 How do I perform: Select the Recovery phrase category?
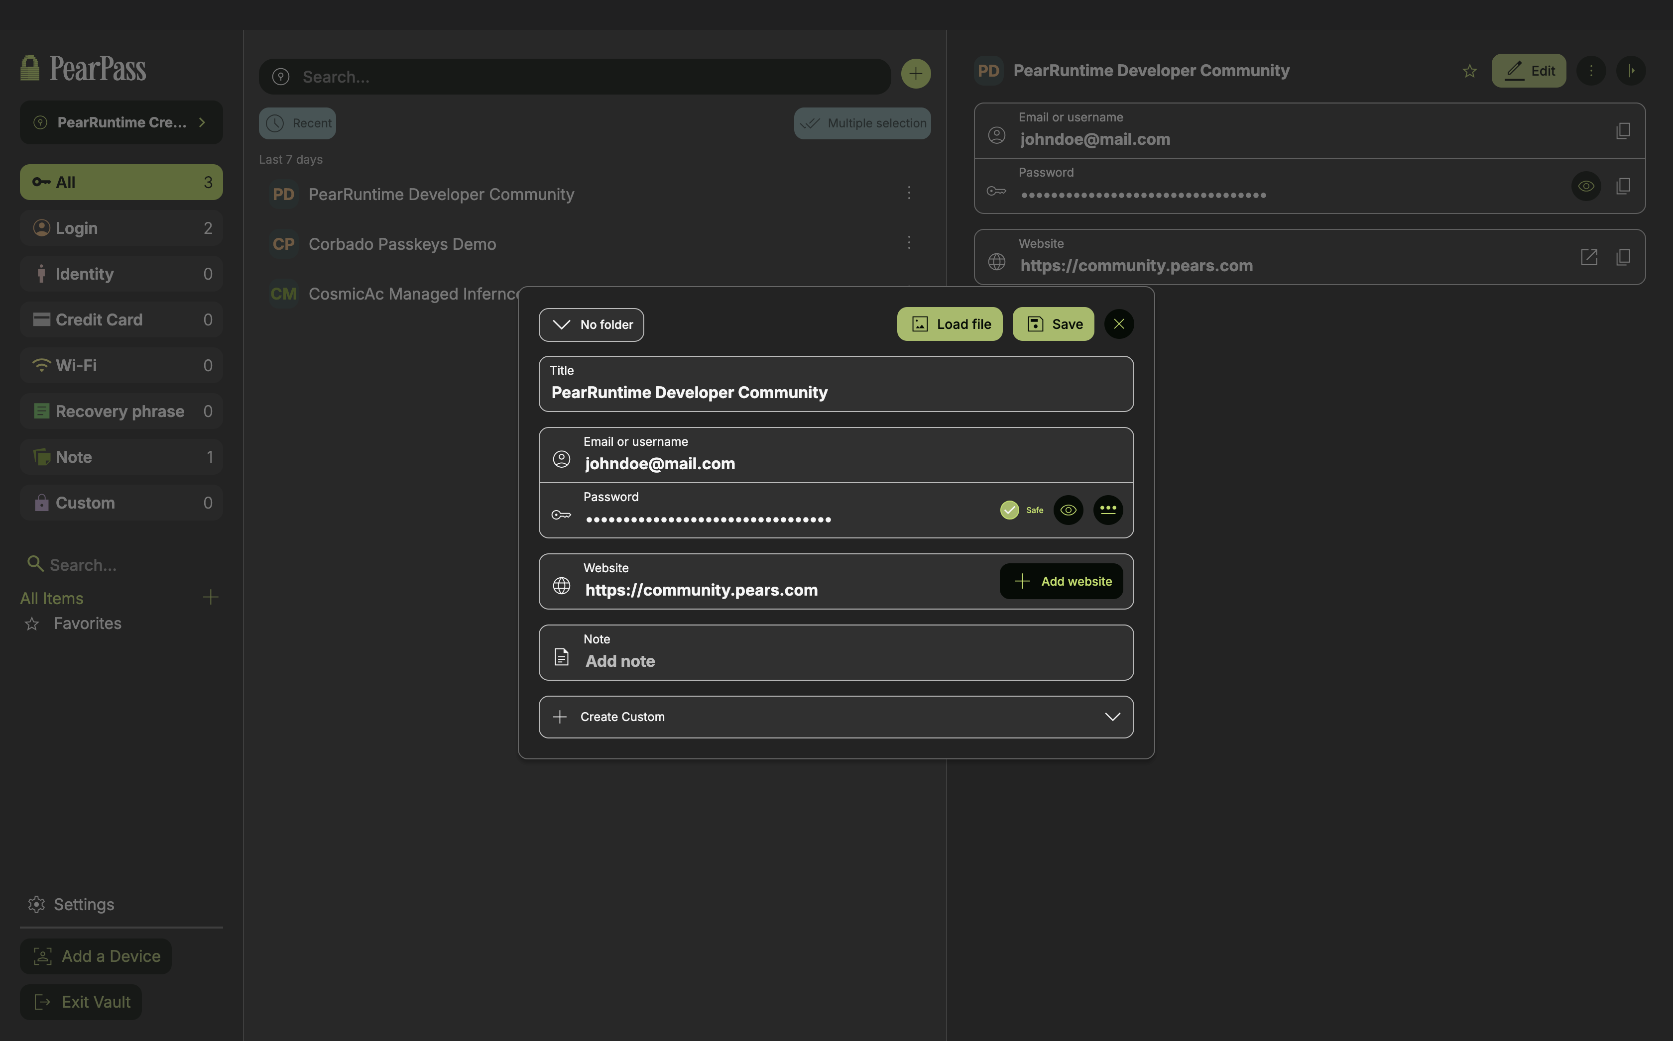click(x=121, y=411)
